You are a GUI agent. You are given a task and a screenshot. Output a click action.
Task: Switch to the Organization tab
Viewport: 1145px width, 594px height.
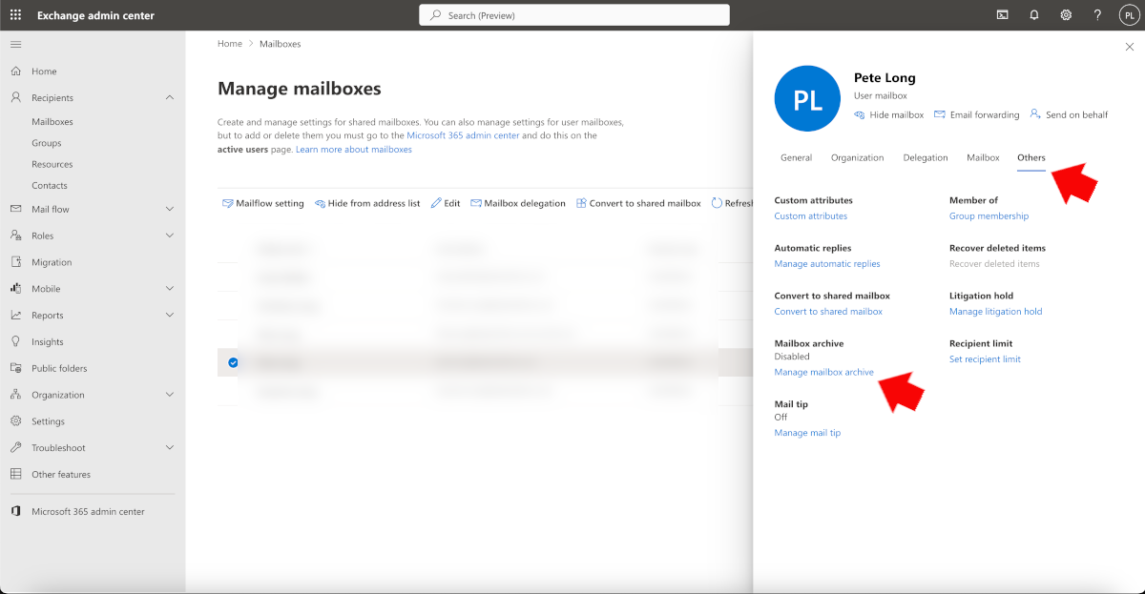point(857,157)
